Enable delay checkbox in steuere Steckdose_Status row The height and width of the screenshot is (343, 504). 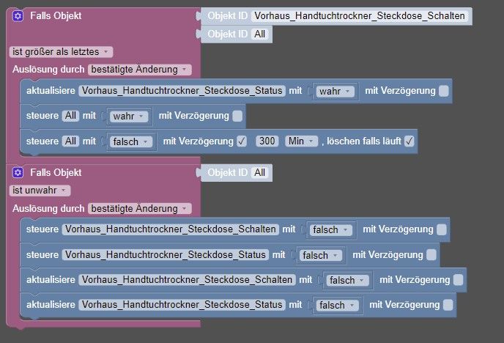pos(431,255)
